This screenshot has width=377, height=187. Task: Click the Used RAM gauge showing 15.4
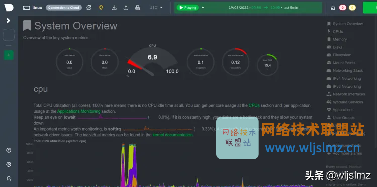tap(267, 65)
